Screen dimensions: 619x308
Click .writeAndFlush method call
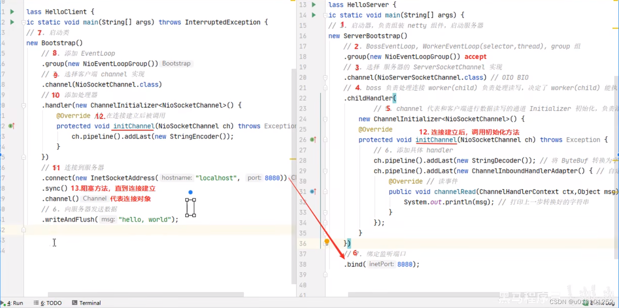[70, 219]
